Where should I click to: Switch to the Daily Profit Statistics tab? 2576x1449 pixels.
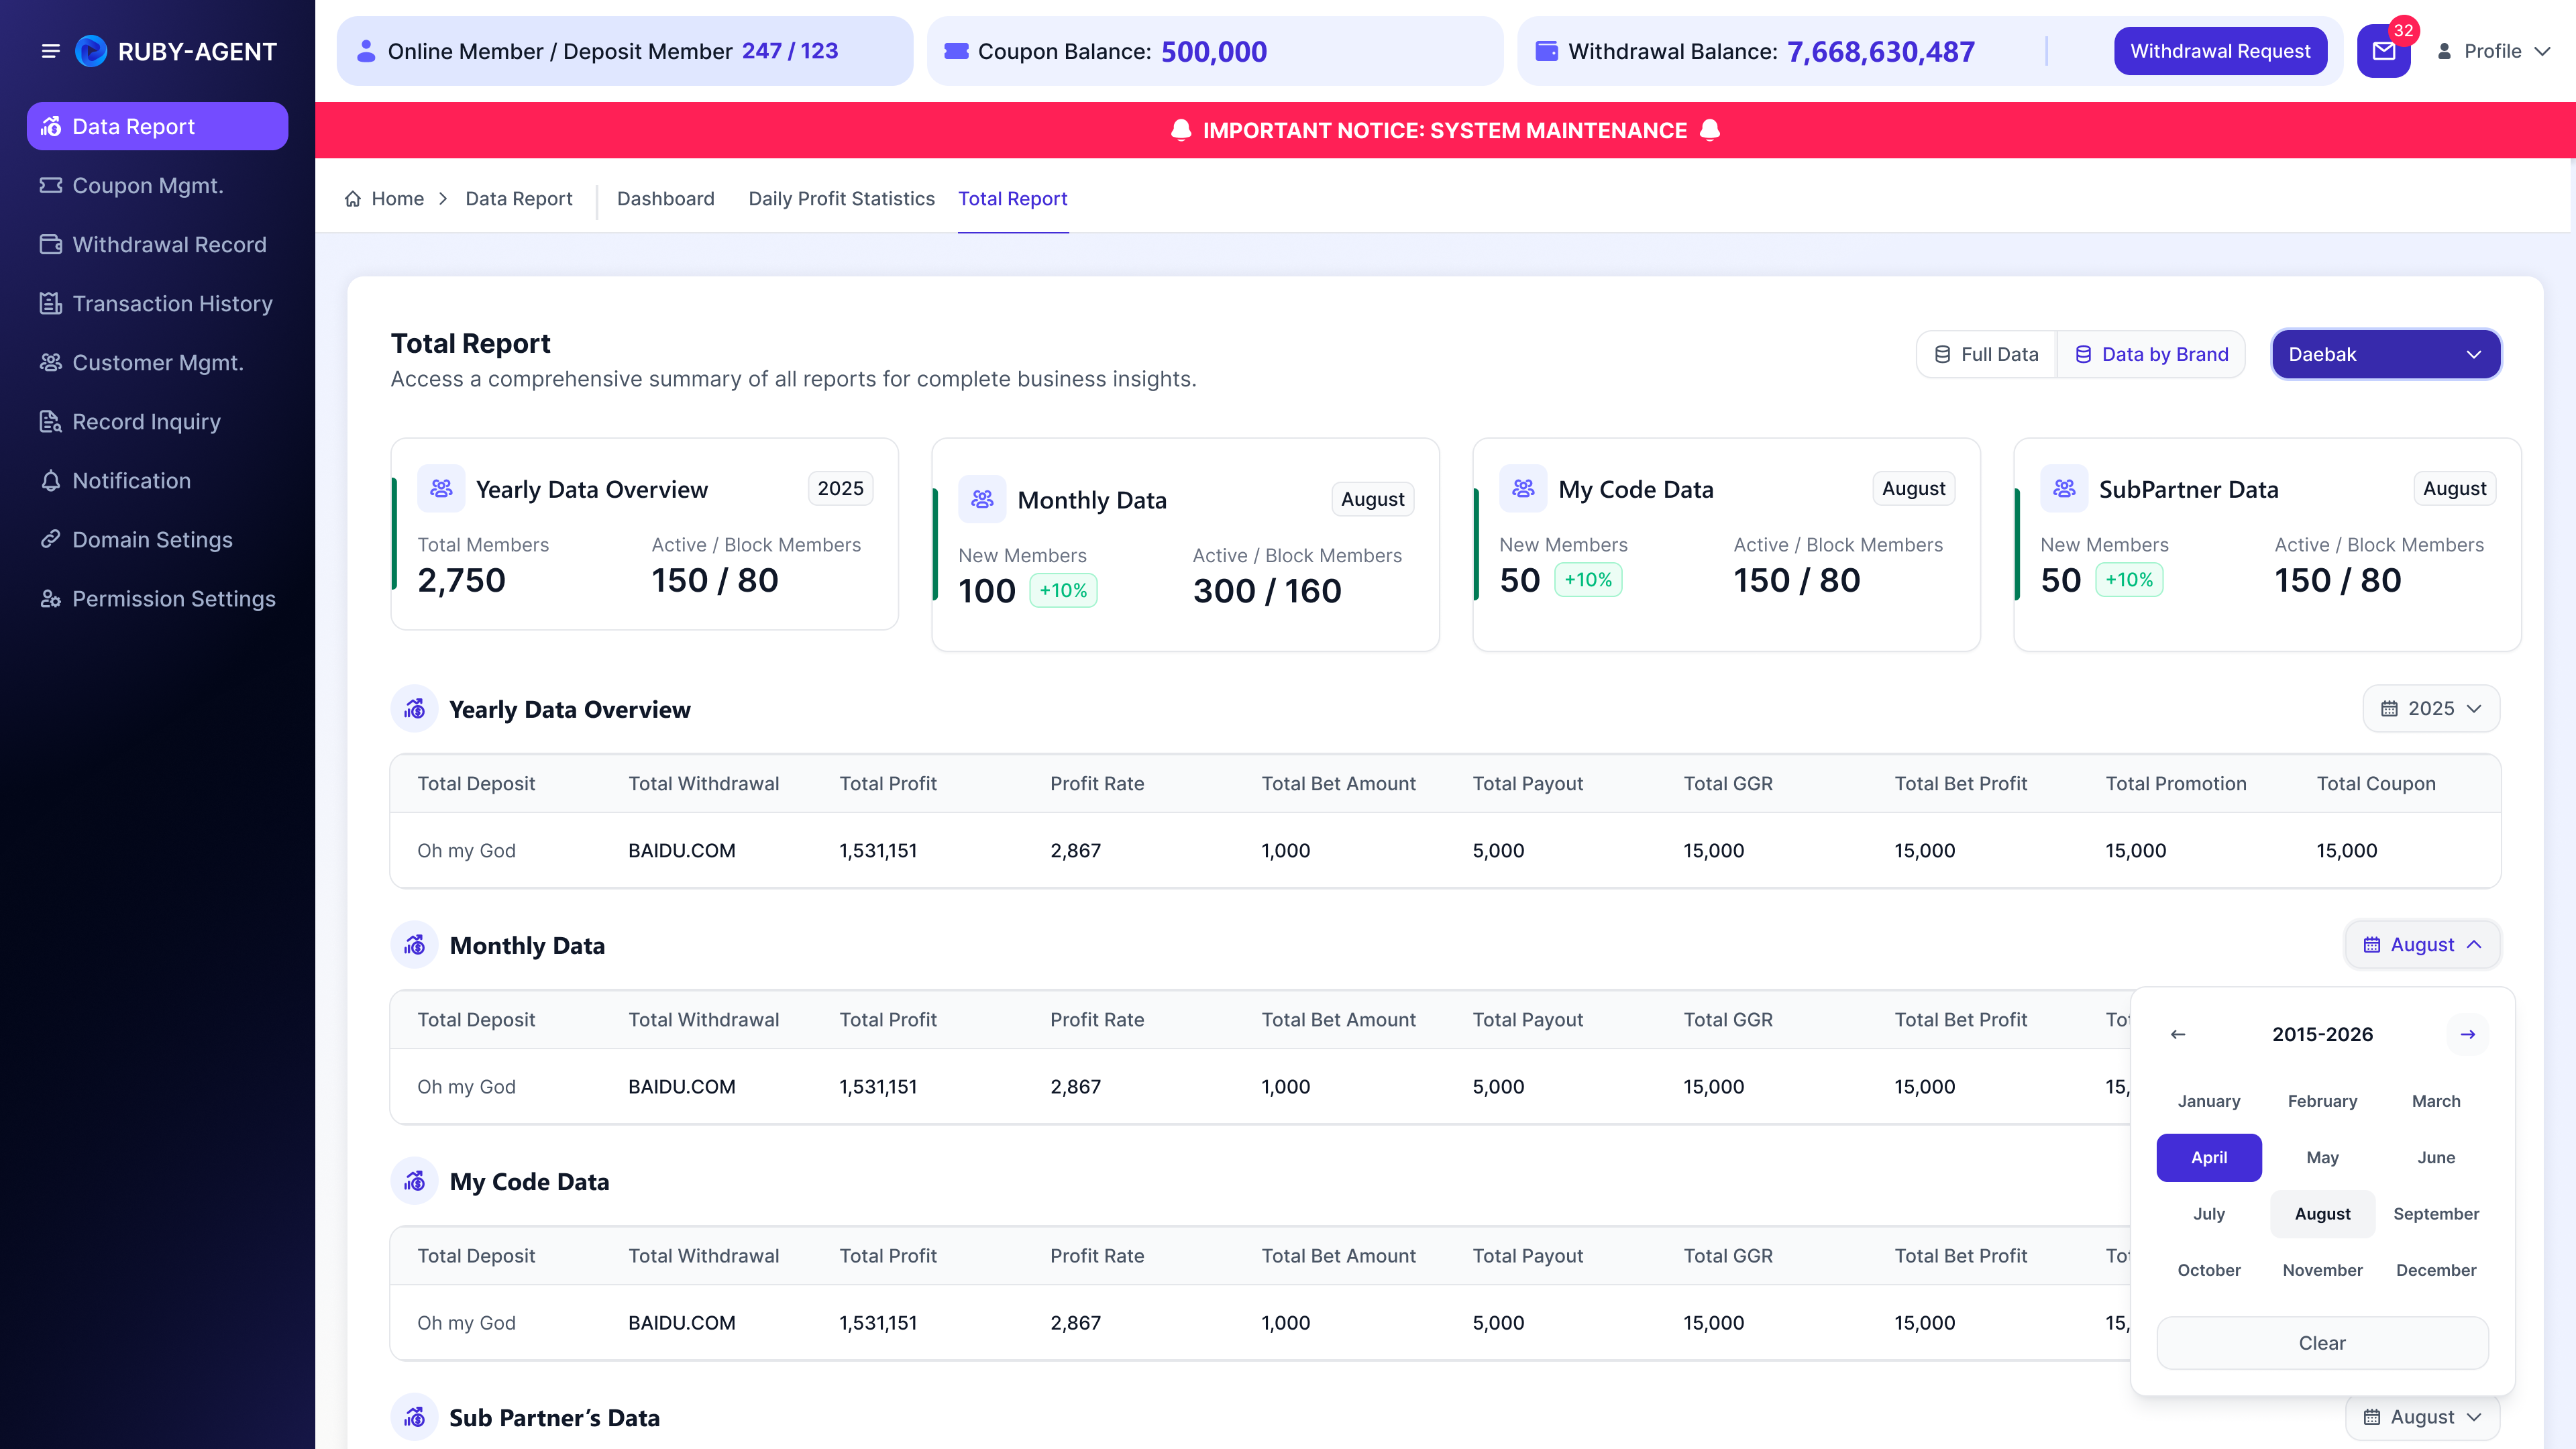[841, 199]
